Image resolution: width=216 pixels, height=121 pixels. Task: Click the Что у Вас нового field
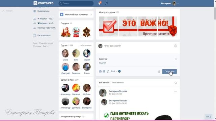(138, 46)
